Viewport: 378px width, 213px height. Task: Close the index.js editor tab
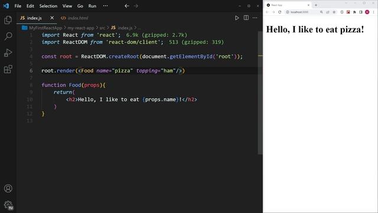point(52,18)
